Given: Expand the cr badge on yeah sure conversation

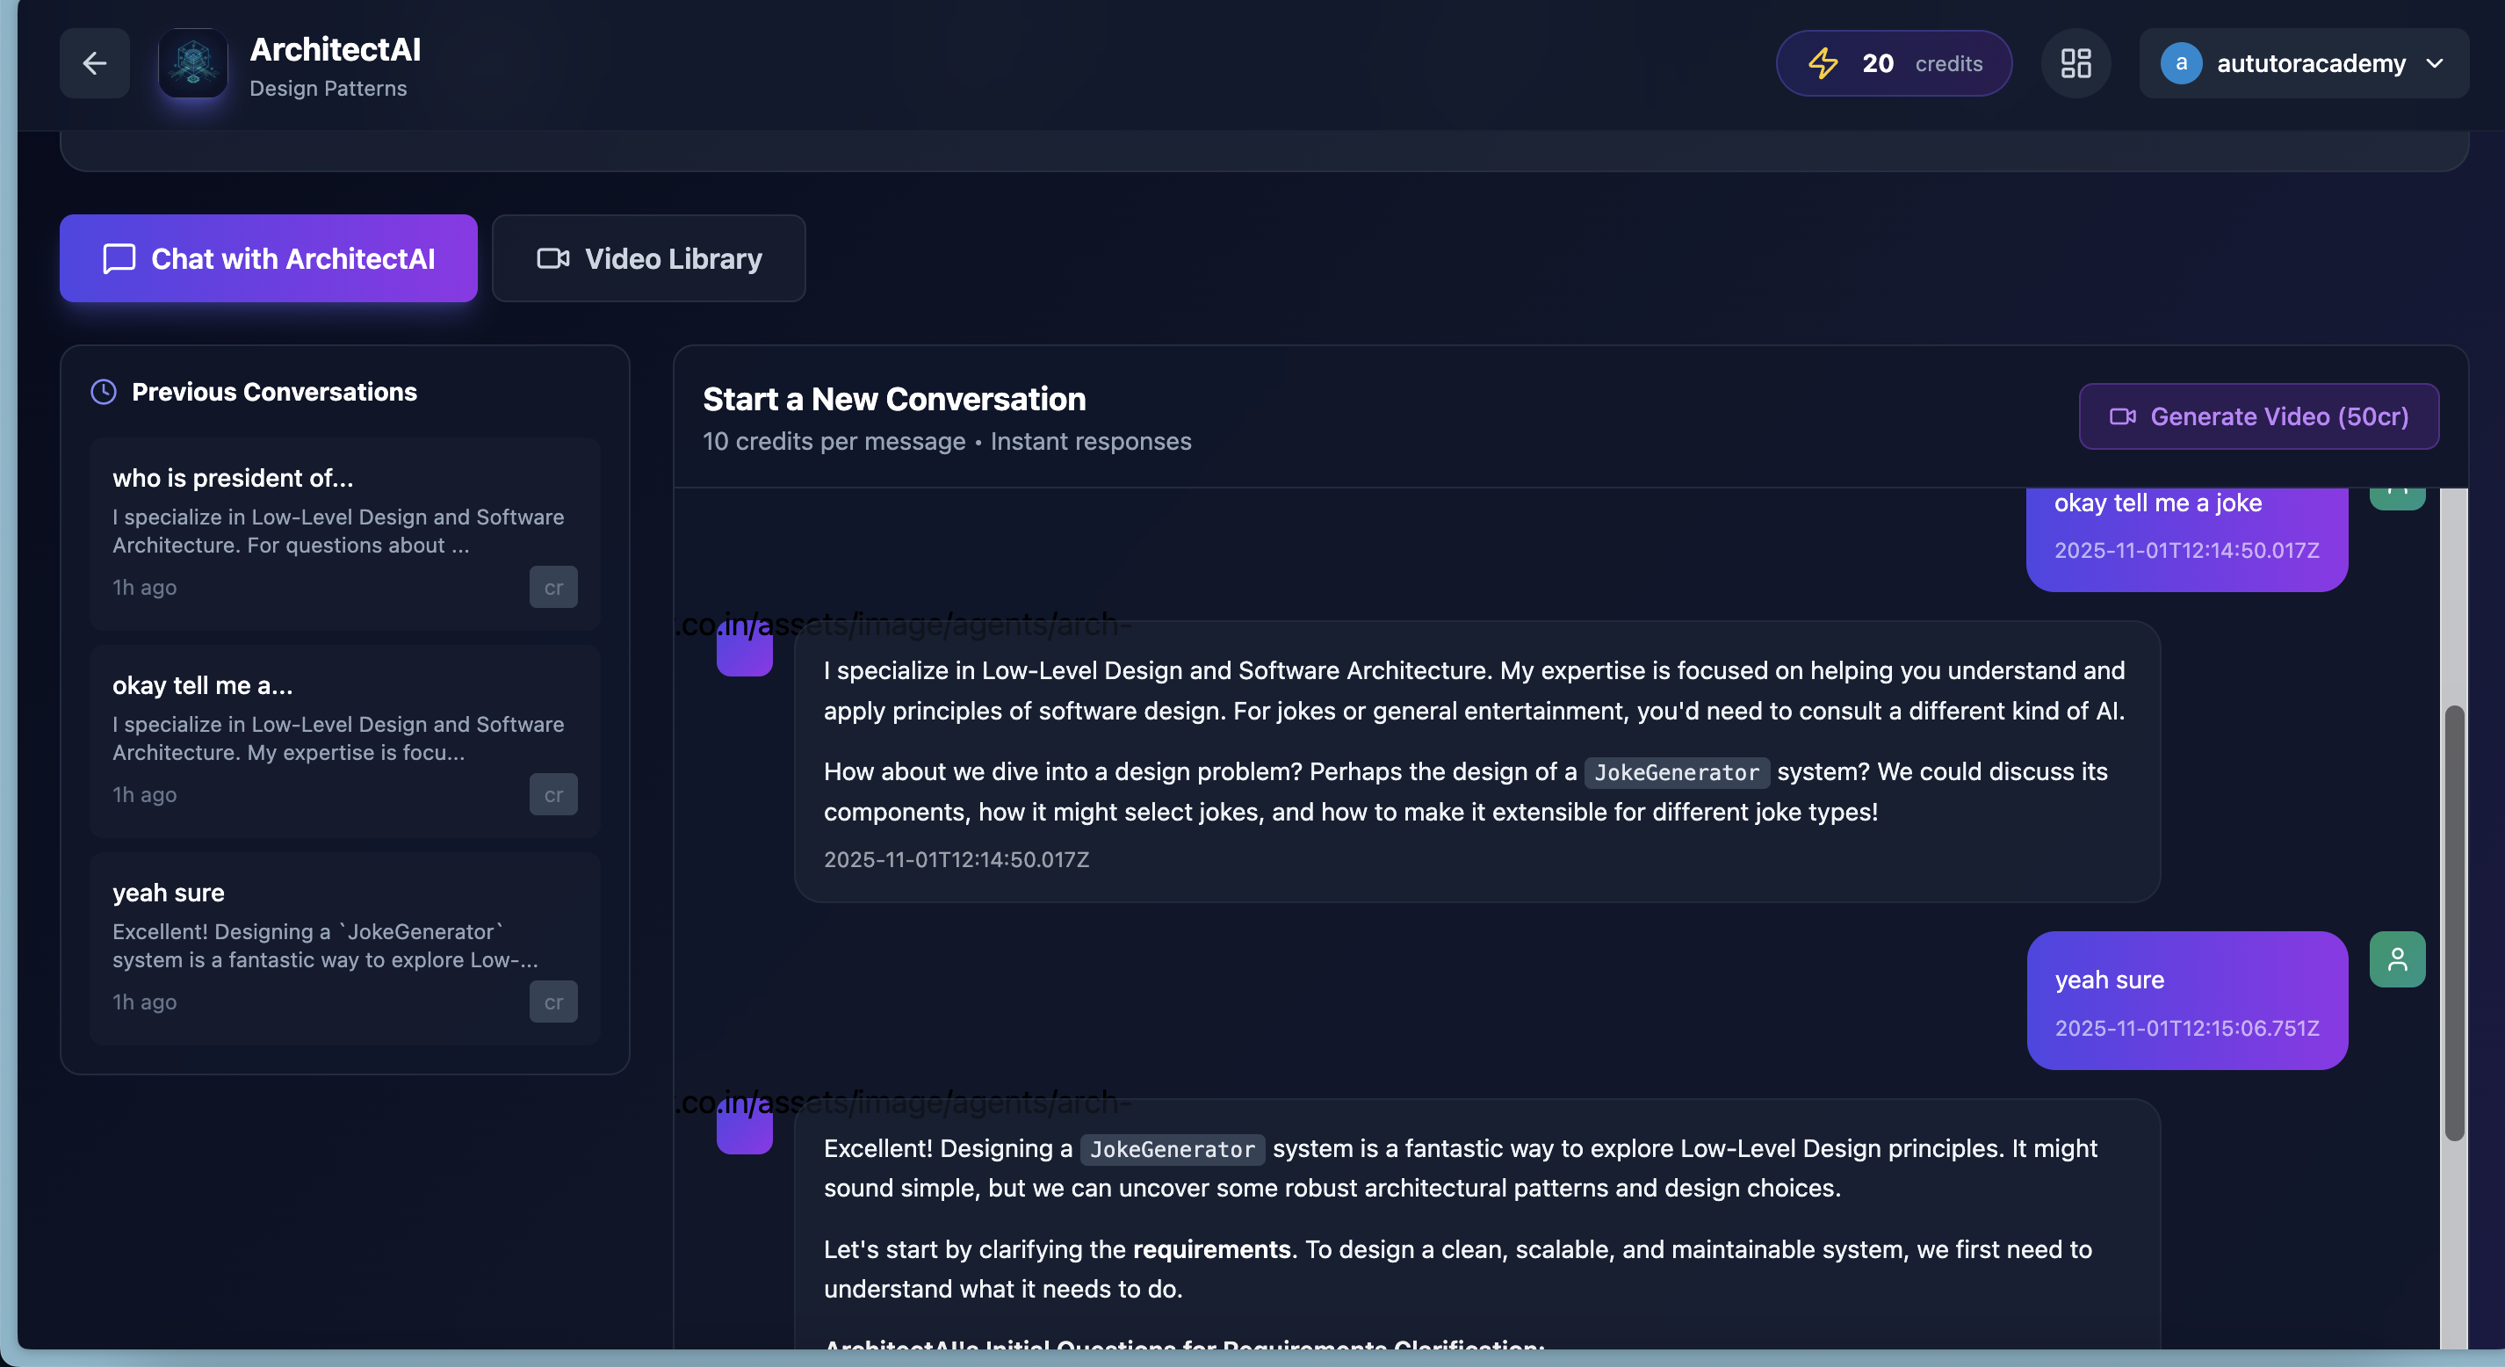Looking at the screenshot, I should pos(553,1002).
